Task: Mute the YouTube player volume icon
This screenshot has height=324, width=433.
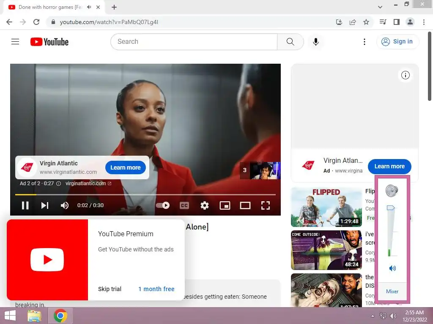Action: tap(65, 205)
